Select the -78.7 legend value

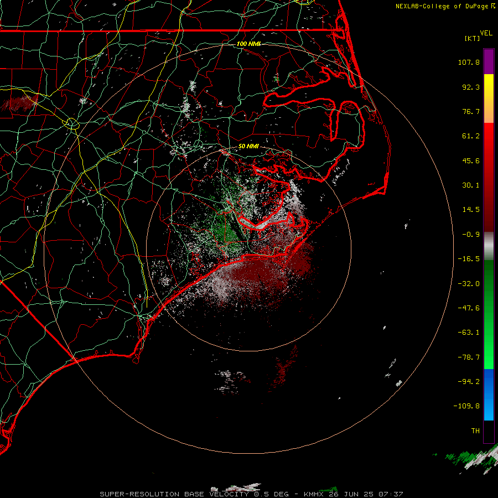pyautogui.click(x=469, y=357)
